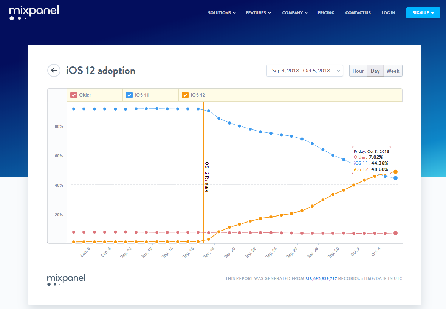446x309 pixels.
Task: Click the Oct. 2 x-axis label
Action: click(x=355, y=252)
